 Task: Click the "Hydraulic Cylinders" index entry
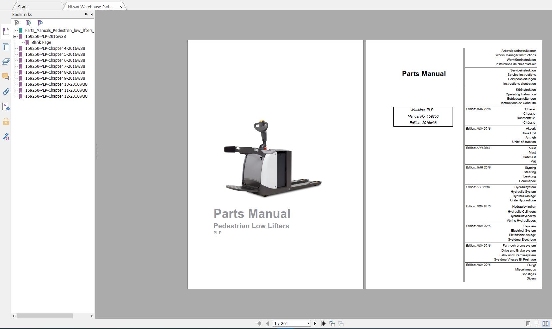(522, 212)
